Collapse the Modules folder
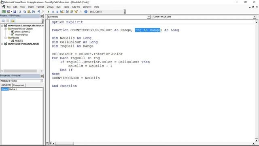This screenshot has width=259, height=146. coord(5,38)
